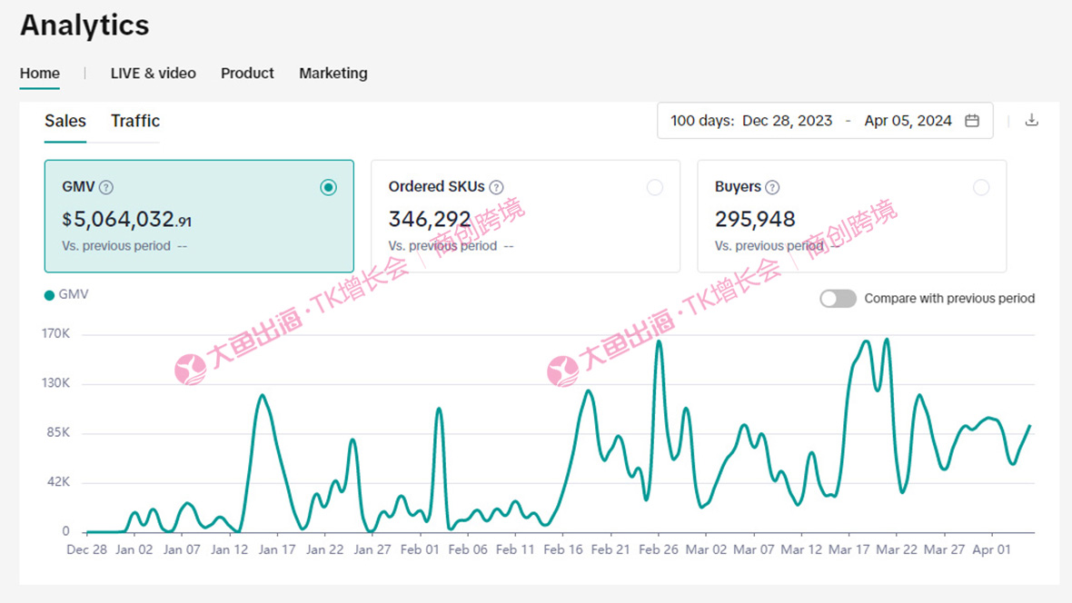Select the Ordered SKUs radio button
This screenshot has width=1072, height=603.
click(x=654, y=187)
